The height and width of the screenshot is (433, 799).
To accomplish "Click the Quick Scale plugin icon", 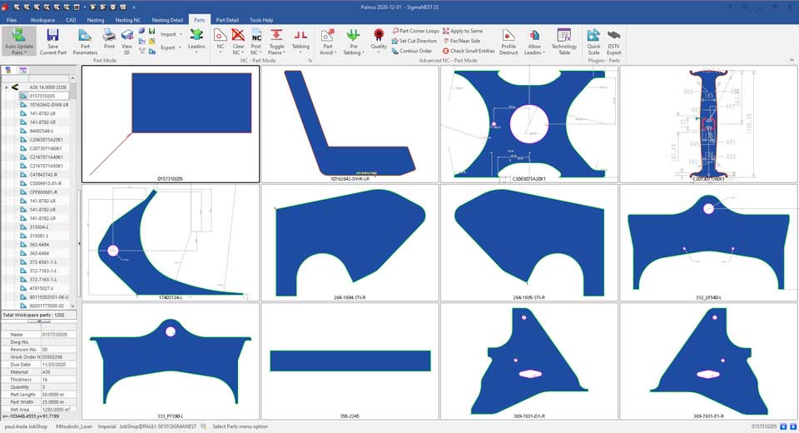I will [593, 41].
